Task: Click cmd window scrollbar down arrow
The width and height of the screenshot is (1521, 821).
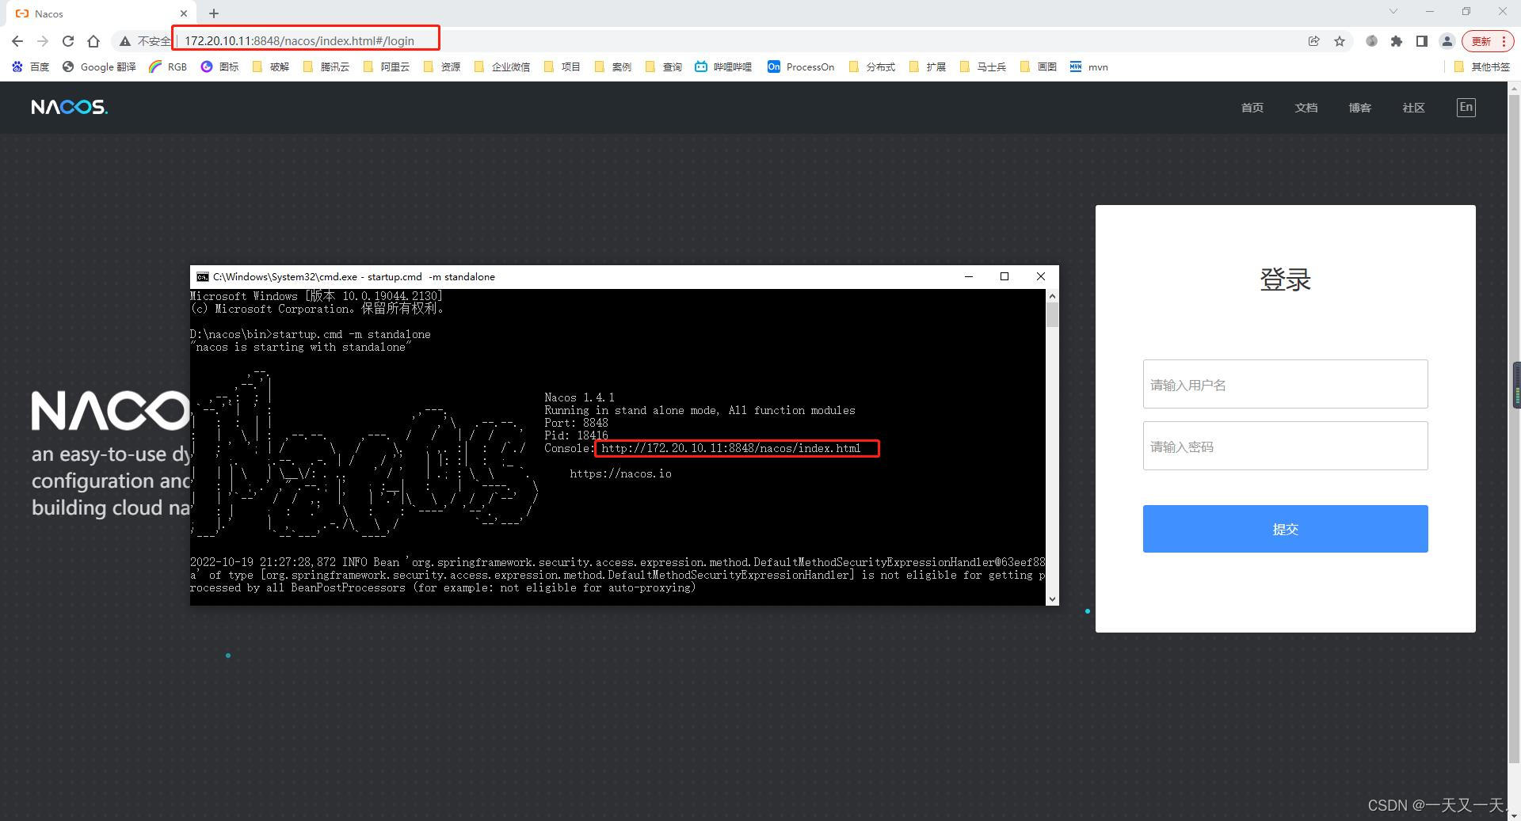Action: pyautogui.click(x=1052, y=599)
